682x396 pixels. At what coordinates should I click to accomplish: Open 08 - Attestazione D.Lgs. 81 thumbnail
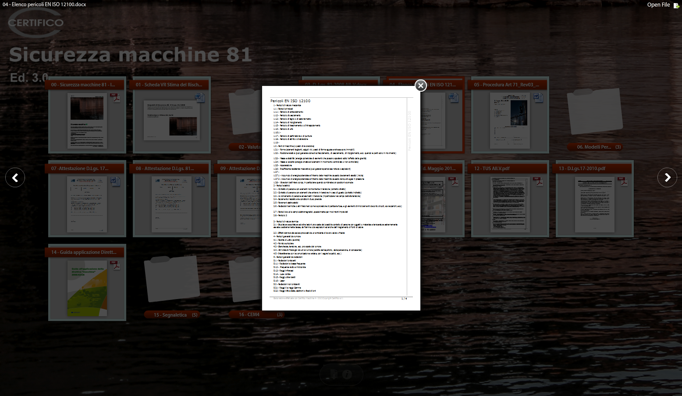(171, 204)
